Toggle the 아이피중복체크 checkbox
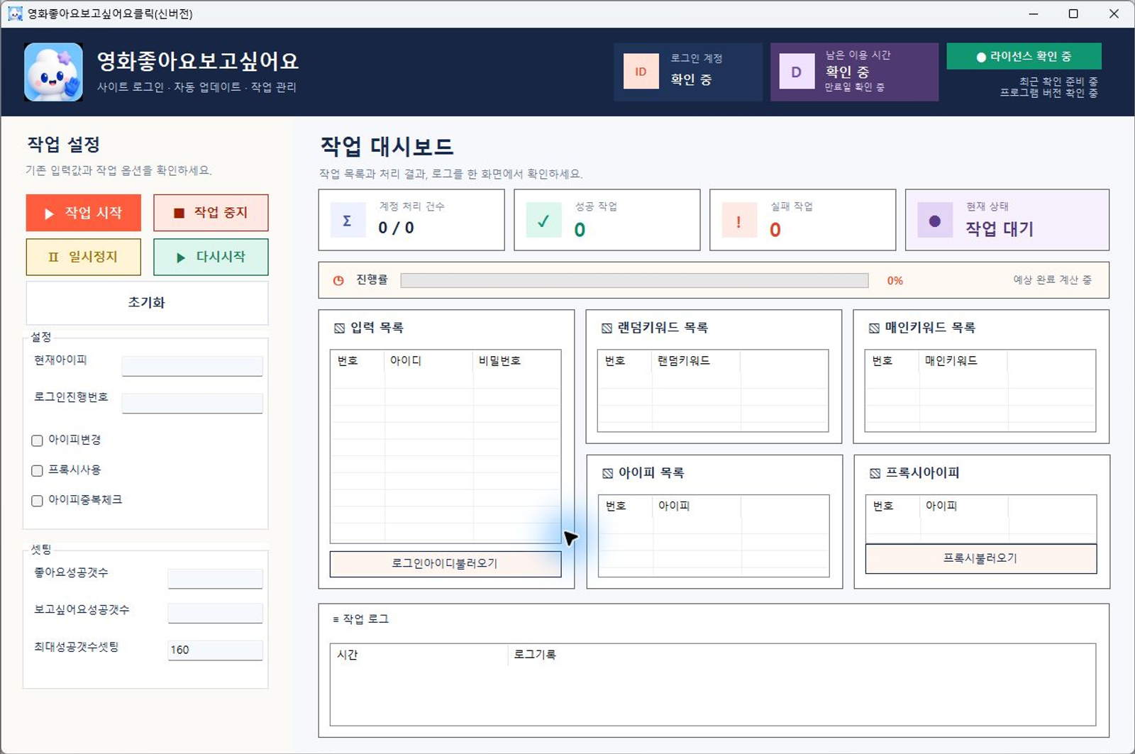Screen dimensions: 1135x754 pyautogui.click(x=38, y=501)
